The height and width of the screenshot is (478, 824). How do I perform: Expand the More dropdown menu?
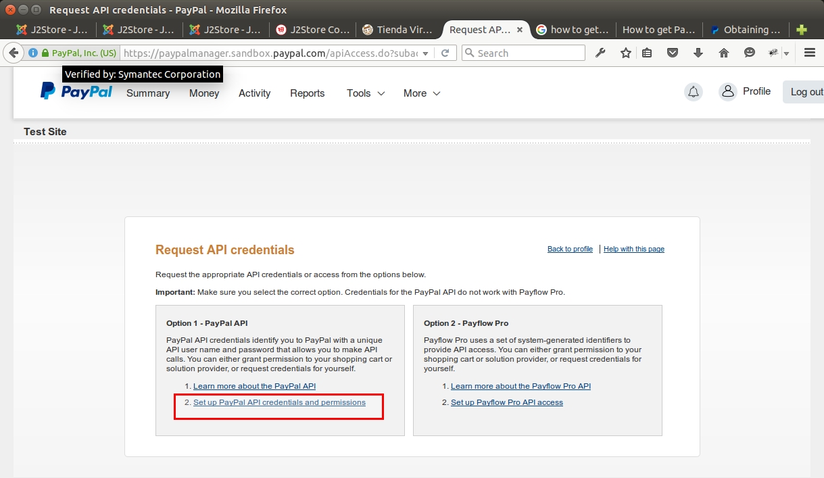pos(422,93)
